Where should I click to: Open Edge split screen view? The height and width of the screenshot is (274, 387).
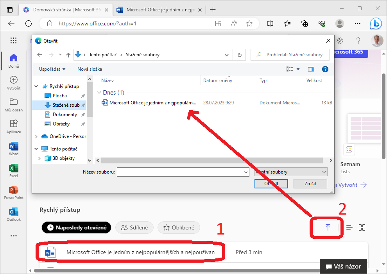click(270, 23)
